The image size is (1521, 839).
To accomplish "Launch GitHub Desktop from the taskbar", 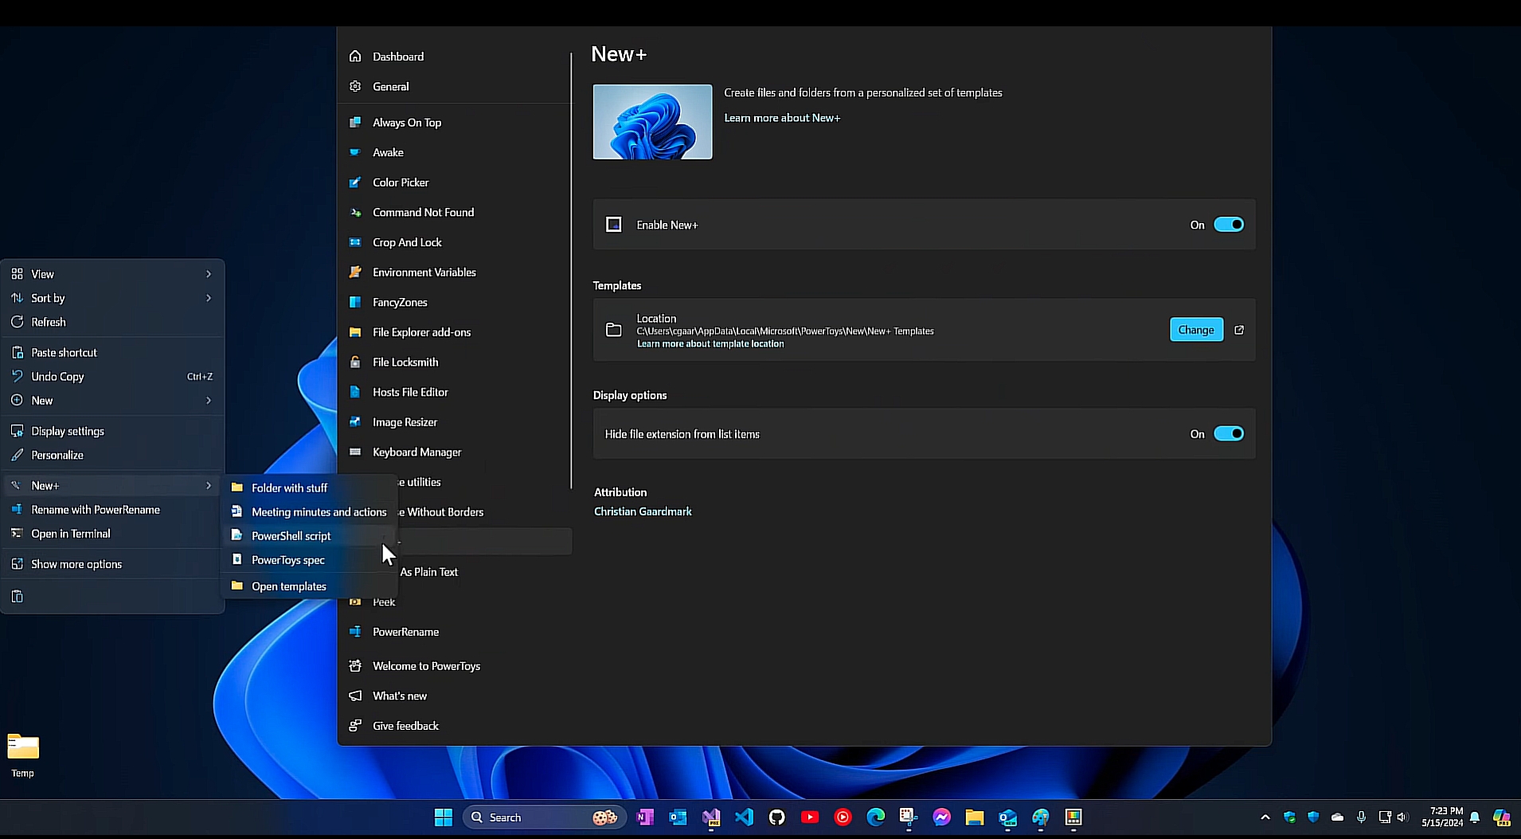I will click(777, 817).
